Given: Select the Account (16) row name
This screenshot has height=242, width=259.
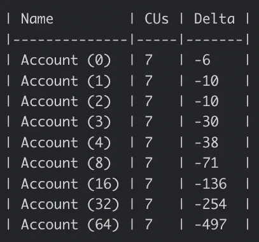Looking at the screenshot, I should [70, 184].
